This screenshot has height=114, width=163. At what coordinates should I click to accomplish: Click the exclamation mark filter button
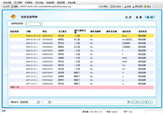[x=151, y=102]
